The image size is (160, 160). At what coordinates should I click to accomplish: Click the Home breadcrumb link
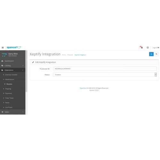point(64,55)
